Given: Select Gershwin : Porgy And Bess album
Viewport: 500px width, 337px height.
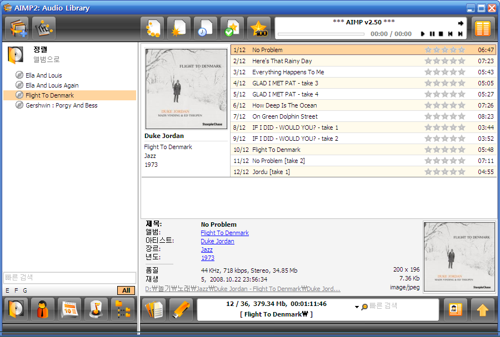Looking at the screenshot, I should click(62, 105).
